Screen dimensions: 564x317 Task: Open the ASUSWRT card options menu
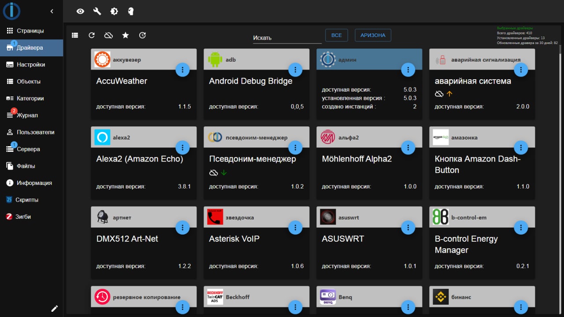(408, 227)
